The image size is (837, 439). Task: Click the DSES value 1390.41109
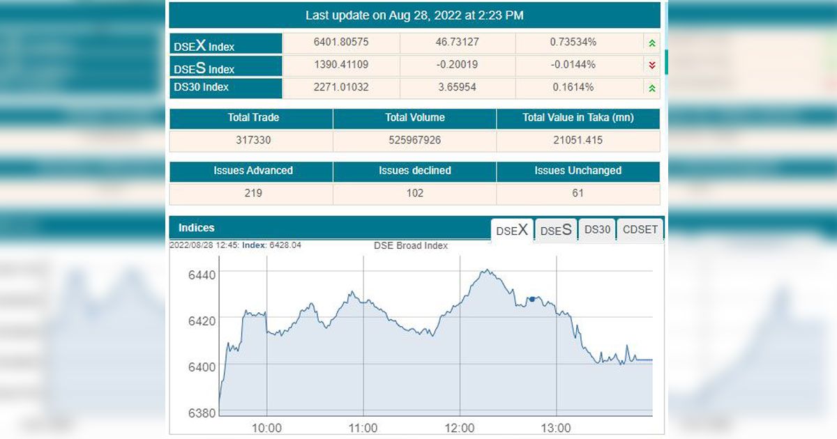pyautogui.click(x=341, y=65)
